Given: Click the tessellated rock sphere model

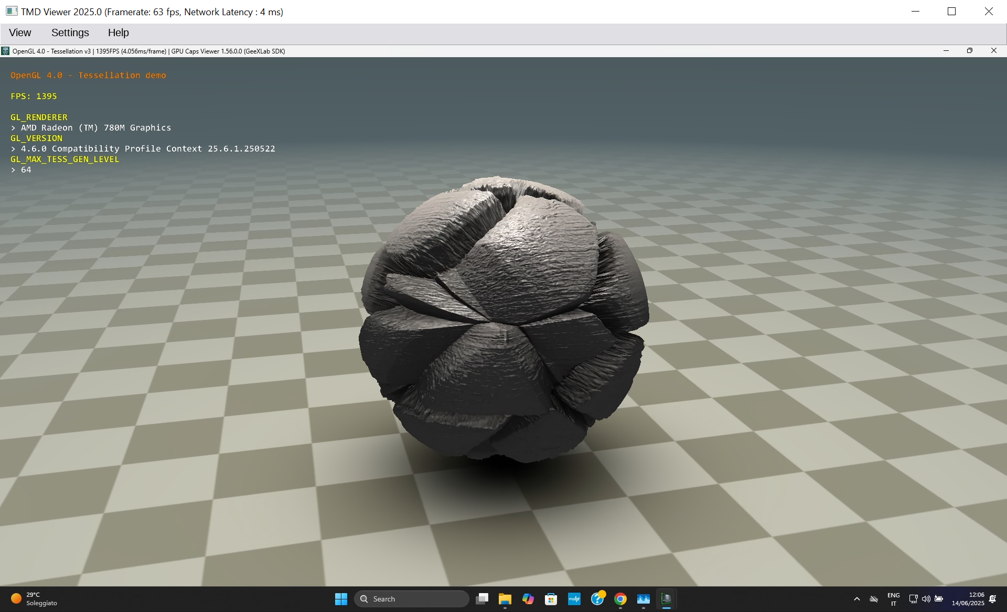Looking at the screenshot, I should (x=504, y=320).
